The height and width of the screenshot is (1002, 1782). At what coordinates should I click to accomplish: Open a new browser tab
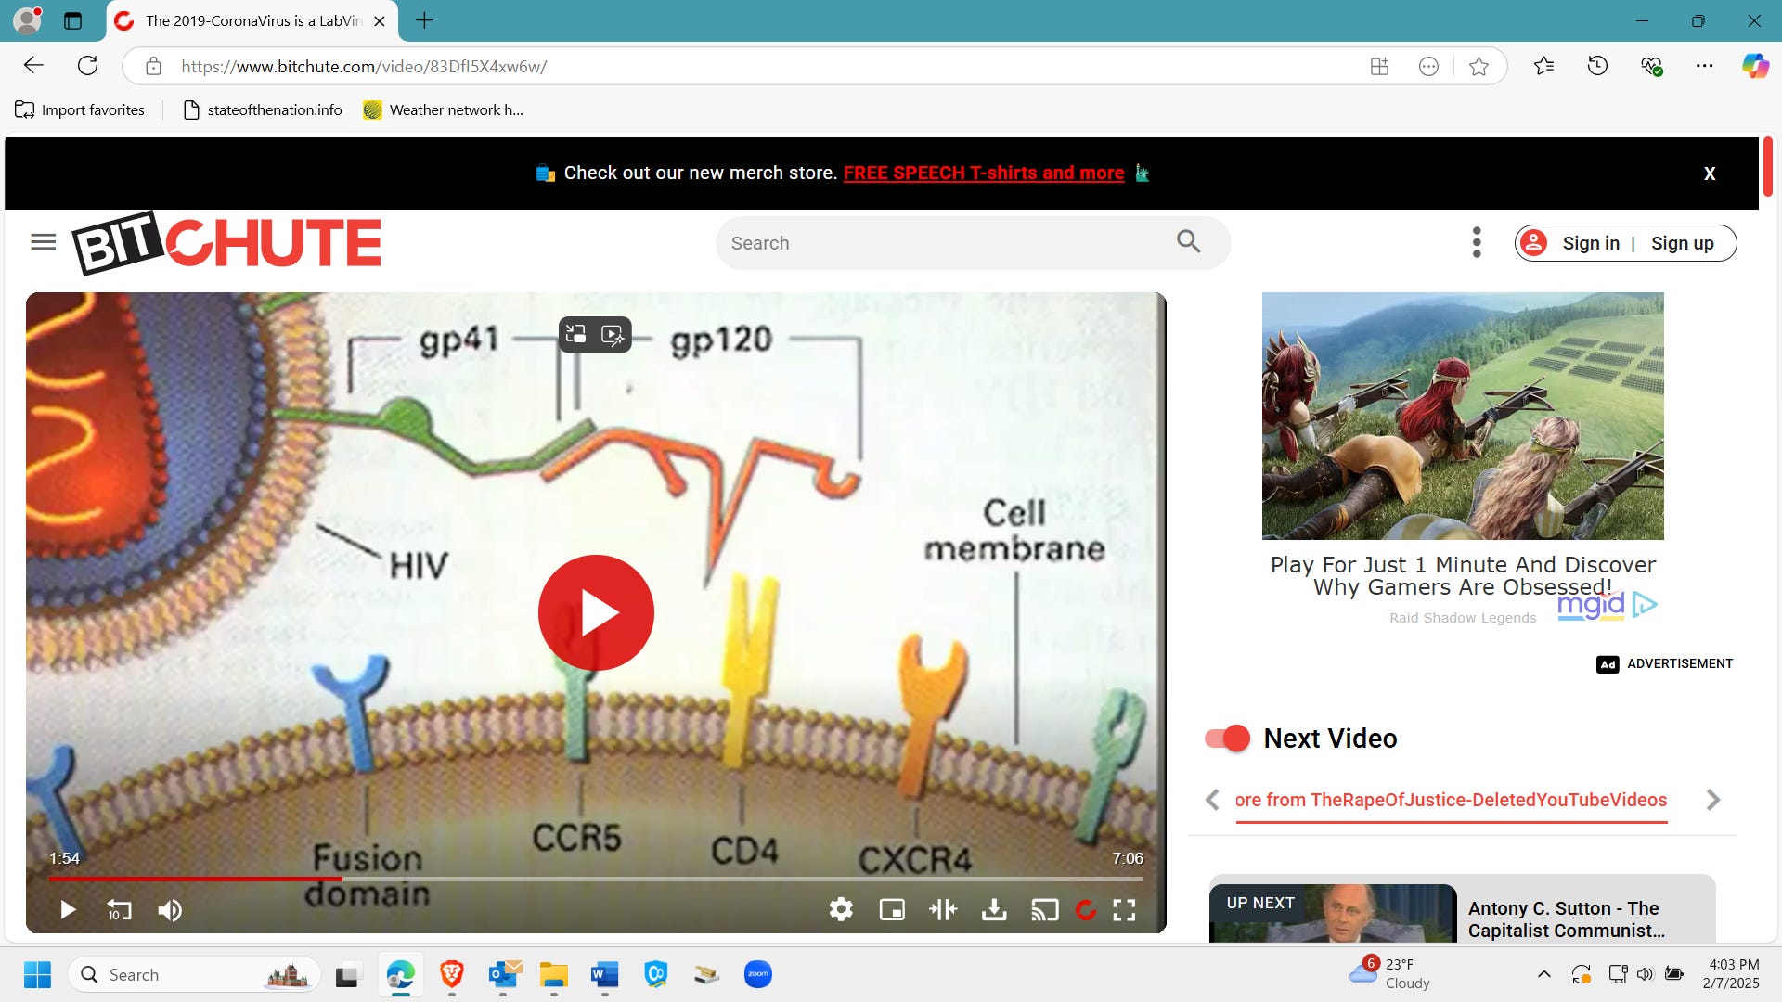coord(424,20)
